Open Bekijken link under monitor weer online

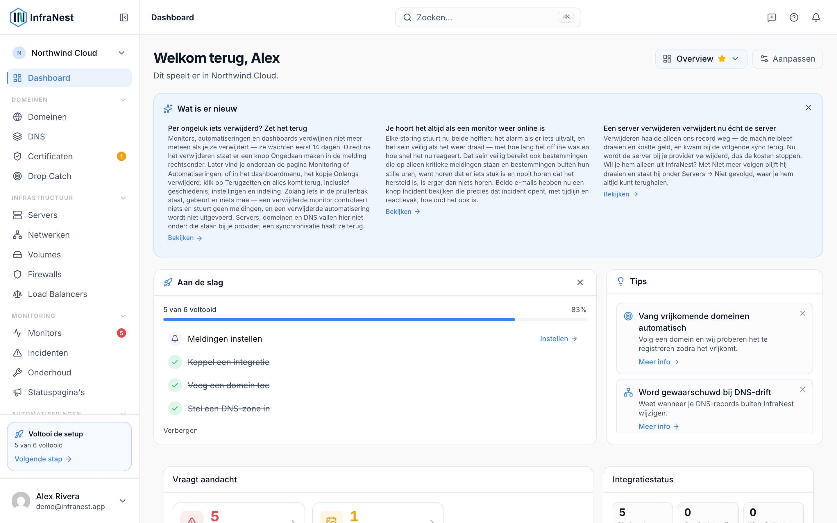403,212
